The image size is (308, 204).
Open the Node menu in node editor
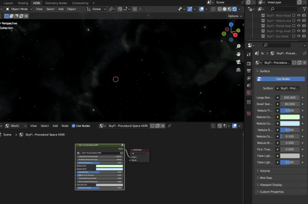click(65, 126)
